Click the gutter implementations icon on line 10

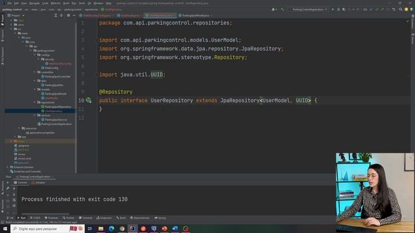(89, 100)
